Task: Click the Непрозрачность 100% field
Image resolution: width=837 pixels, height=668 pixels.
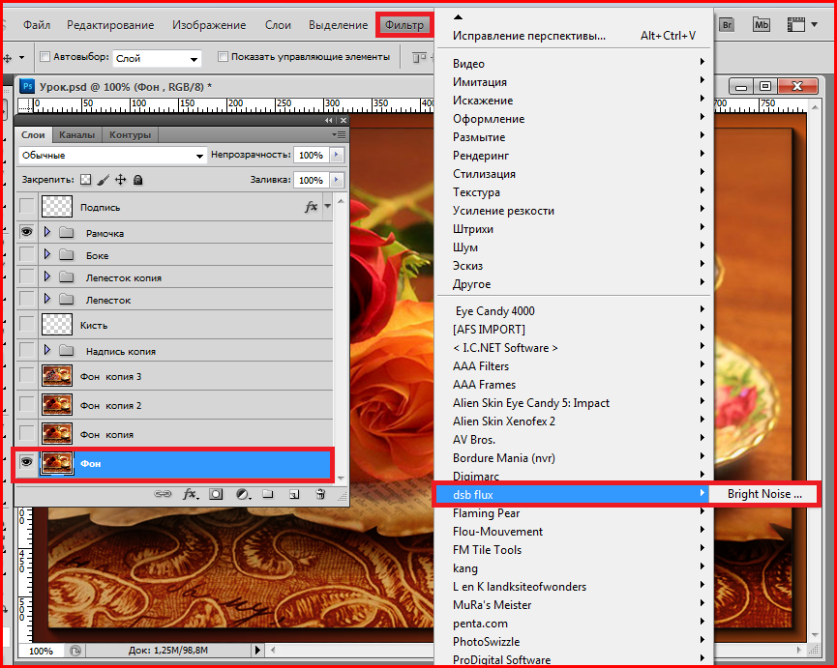Action: point(312,155)
